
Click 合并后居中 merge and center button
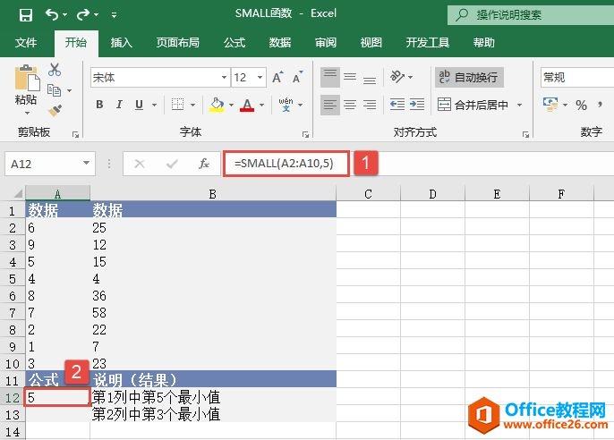[x=474, y=105]
